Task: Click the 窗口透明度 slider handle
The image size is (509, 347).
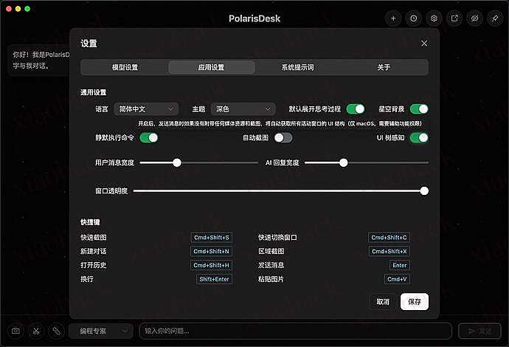Action: pos(424,190)
